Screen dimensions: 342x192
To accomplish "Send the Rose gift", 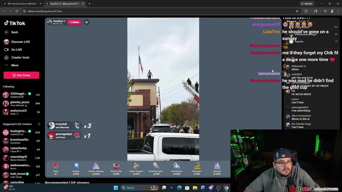I will 56,169.
